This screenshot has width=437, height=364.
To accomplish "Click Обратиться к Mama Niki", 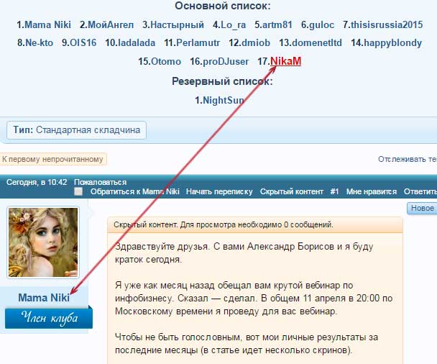I will point(135,191).
